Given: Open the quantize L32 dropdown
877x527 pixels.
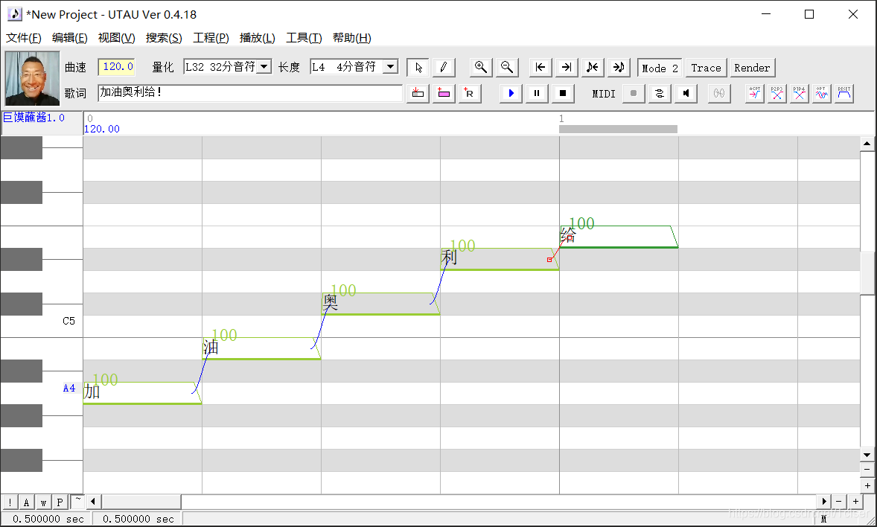Looking at the screenshot, I should [x=265, y=66].
